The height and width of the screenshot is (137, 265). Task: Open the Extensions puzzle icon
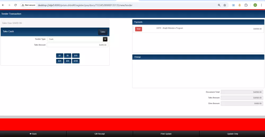[x=246, y=5]
